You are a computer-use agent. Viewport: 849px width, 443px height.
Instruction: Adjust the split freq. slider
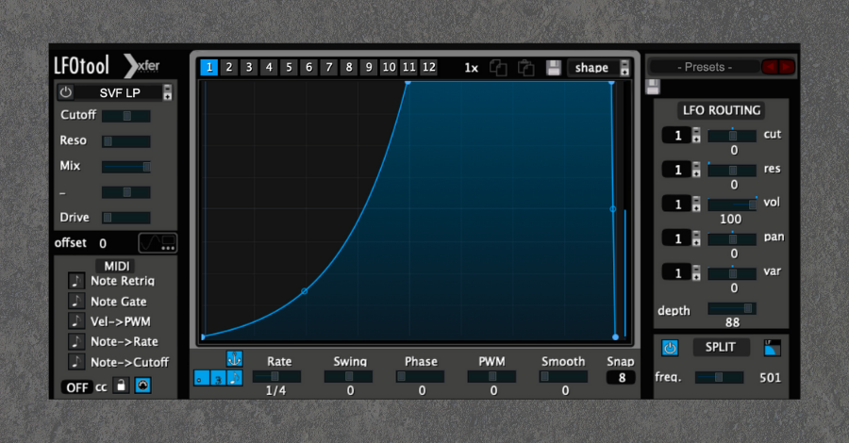point(719,377)
